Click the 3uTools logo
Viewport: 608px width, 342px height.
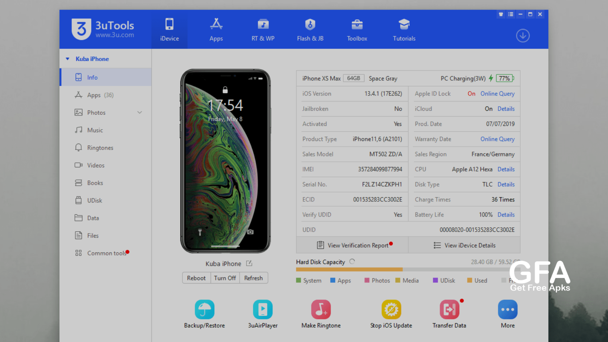click(103, 29)
